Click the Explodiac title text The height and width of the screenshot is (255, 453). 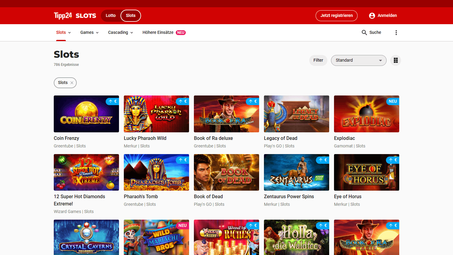point(344,138)
